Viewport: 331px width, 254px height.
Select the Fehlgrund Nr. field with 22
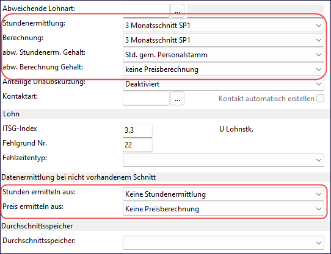137,145
